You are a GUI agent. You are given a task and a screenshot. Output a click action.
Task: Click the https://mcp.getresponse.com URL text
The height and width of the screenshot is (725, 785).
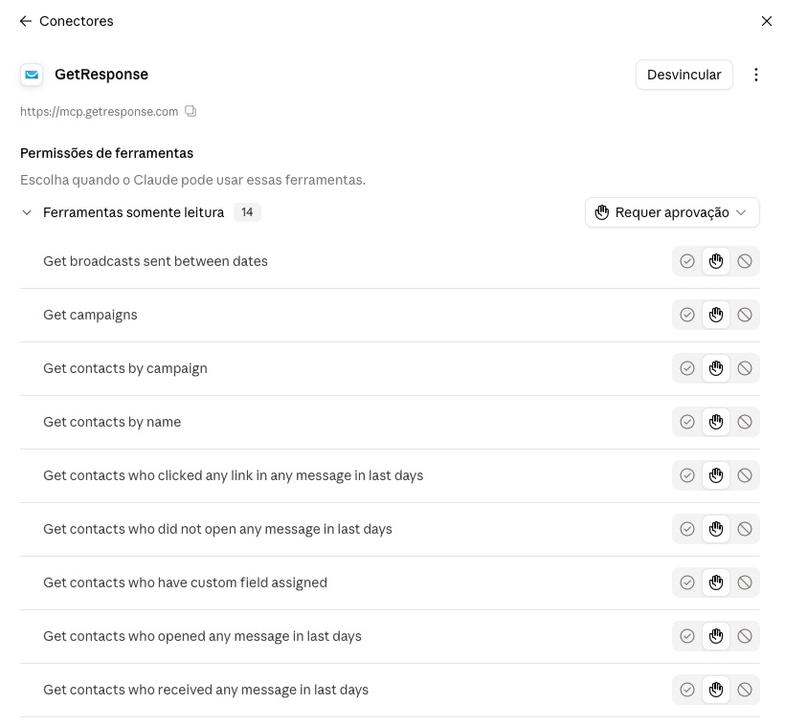[100, 112]
